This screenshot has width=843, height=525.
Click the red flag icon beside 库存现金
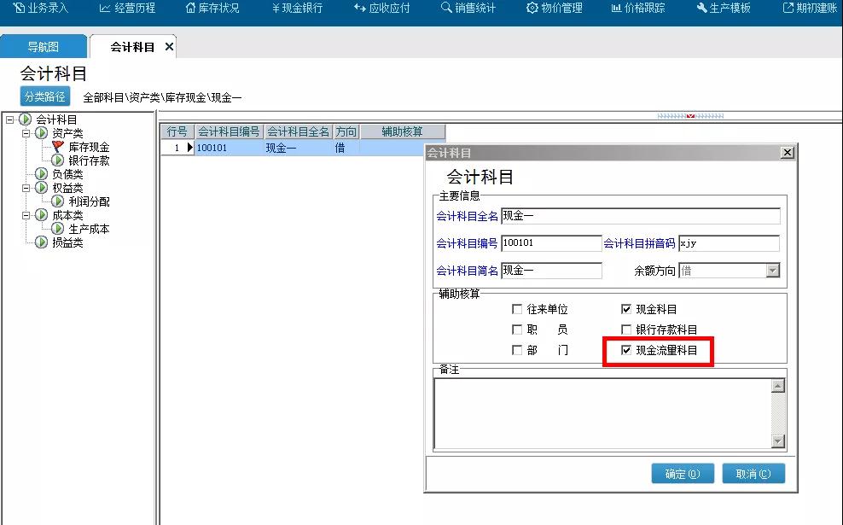tap(58, 147)
